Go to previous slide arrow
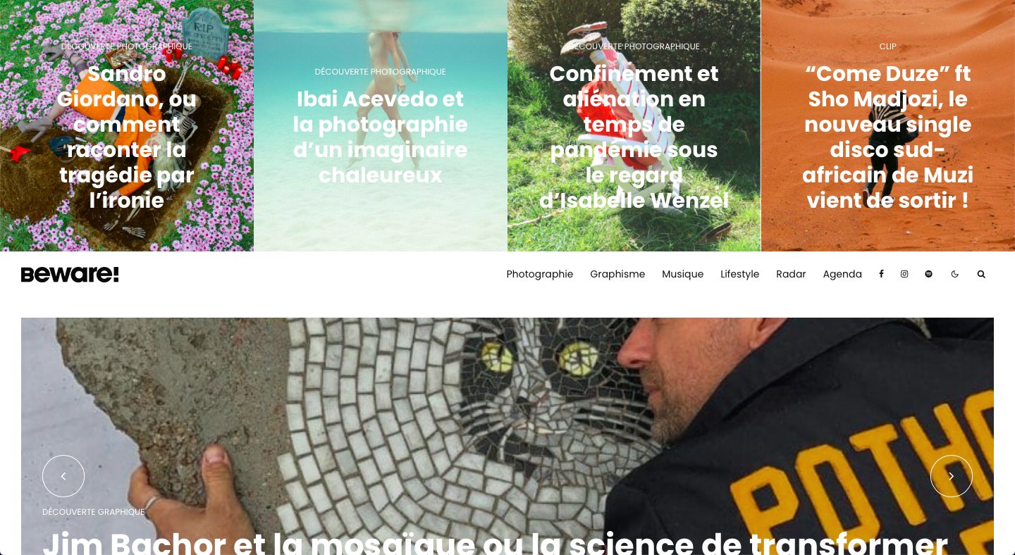 (x=63, y=476)
